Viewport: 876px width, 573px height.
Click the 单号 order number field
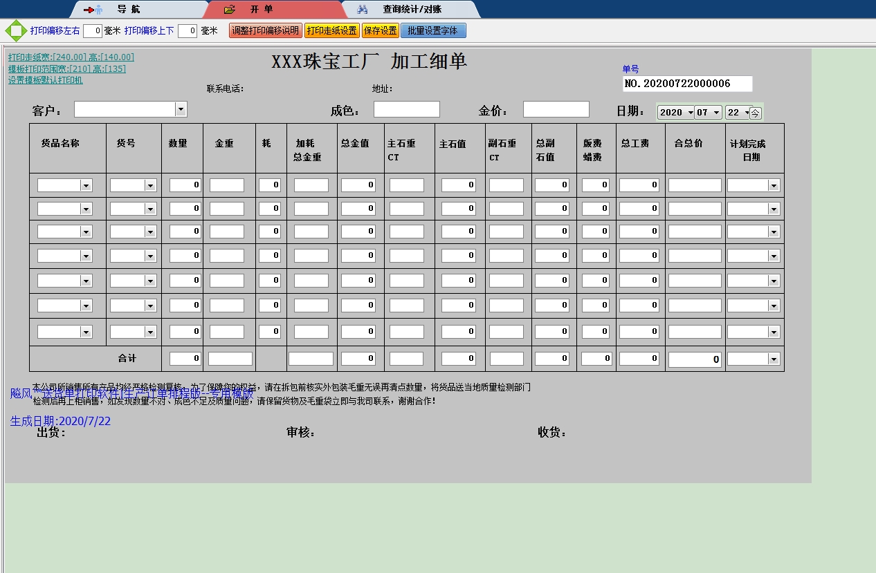687,84
